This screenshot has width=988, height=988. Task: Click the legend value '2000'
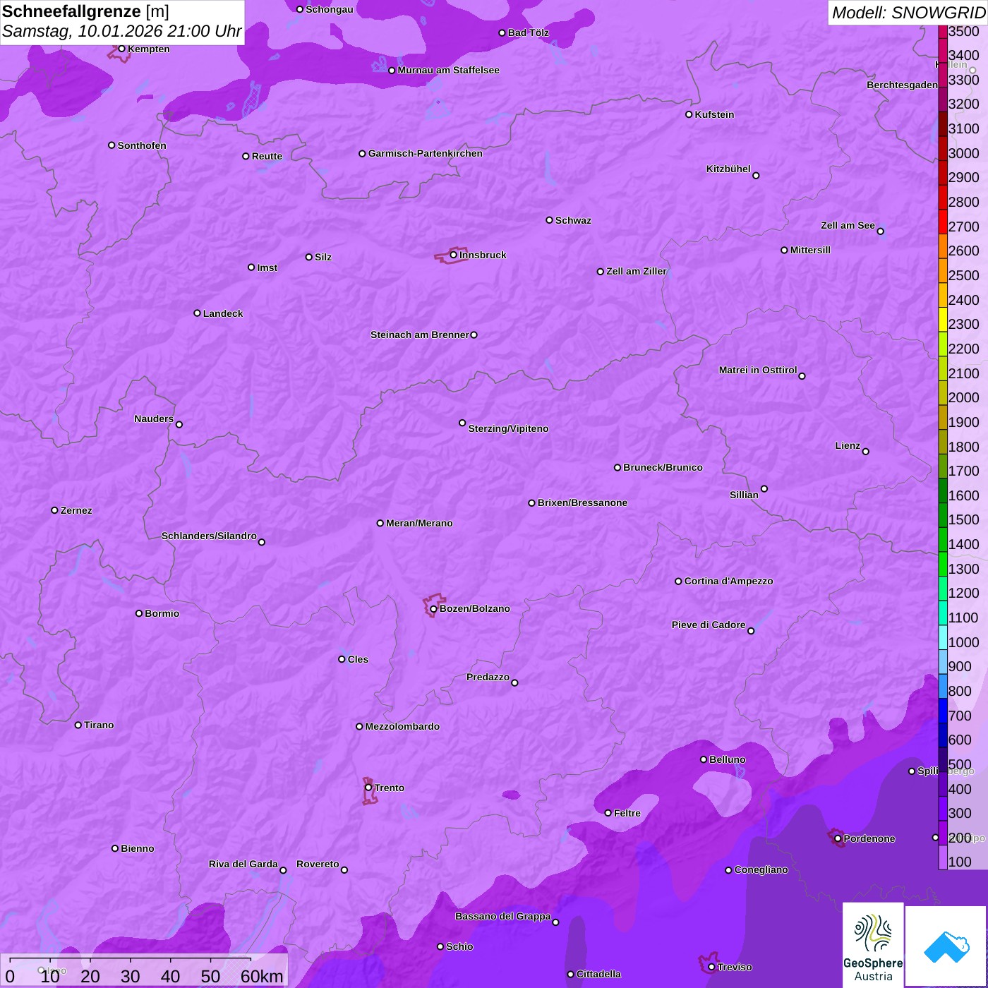[x=964, y=397]
